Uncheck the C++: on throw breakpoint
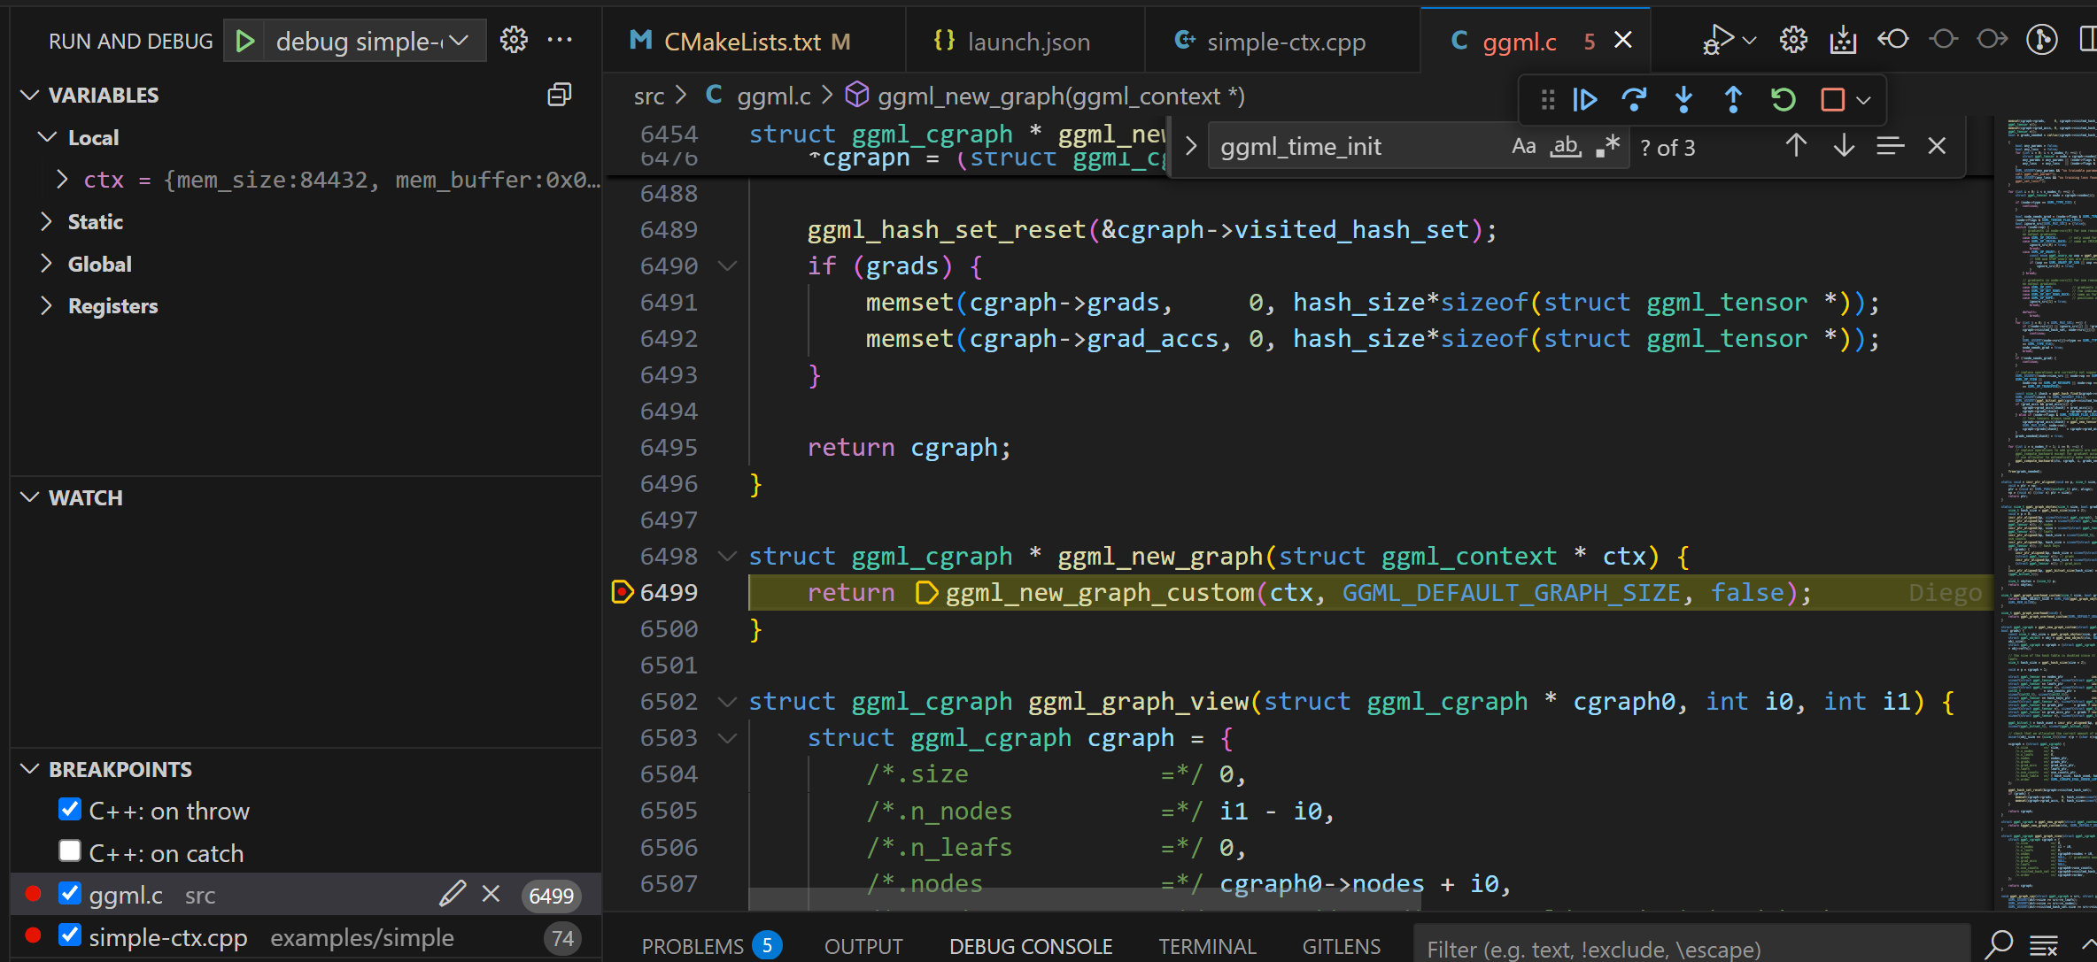The height and width of the screenshot is (962, 2097). point(70,810)
